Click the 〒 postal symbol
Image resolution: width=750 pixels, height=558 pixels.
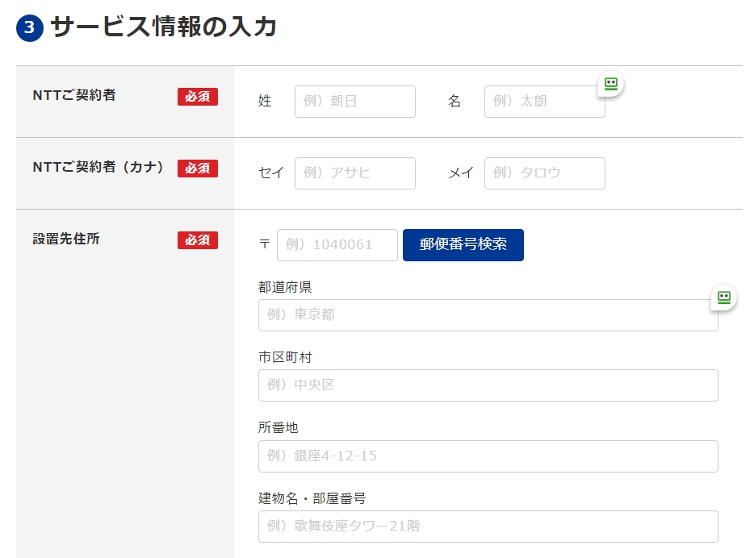265,245
